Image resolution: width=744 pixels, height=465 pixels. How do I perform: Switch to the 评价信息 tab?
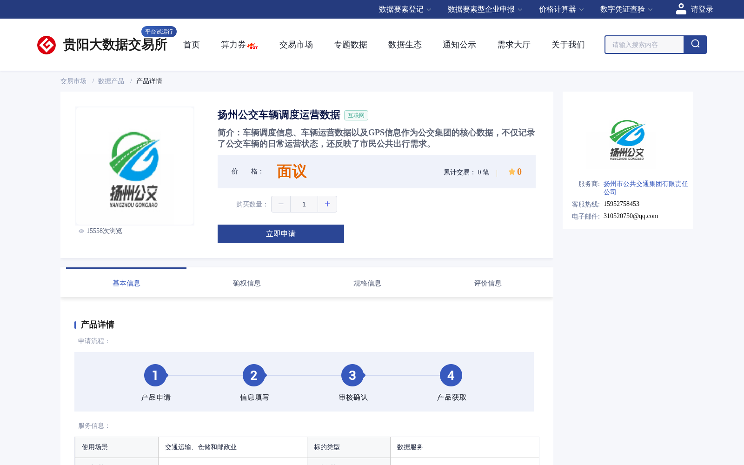(x=488, y=283)
